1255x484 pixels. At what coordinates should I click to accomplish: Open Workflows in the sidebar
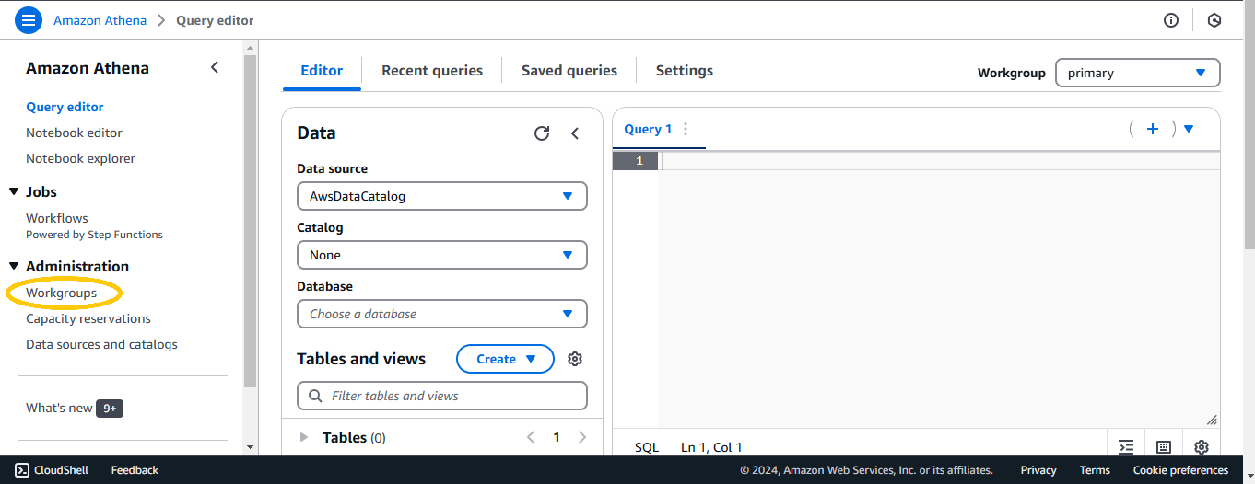[57, 218]
